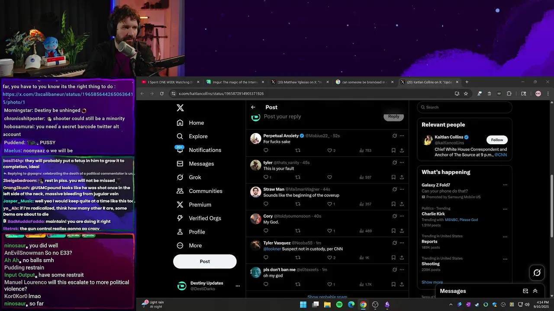Open the Charlie Kirk trending topic
This screenshot has width=554, height=311.
[x=433, y=214]
